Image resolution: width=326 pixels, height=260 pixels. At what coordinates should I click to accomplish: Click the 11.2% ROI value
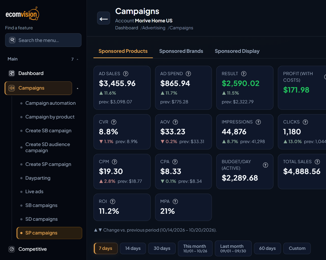pos(109,211)
